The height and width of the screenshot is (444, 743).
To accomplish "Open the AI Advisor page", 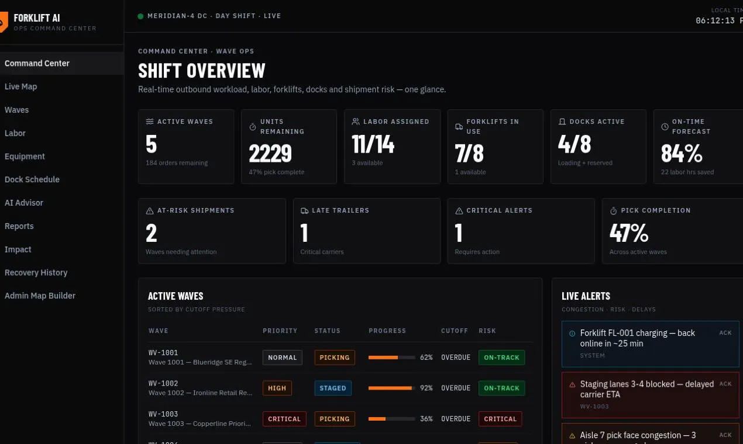I will point(61,203).
